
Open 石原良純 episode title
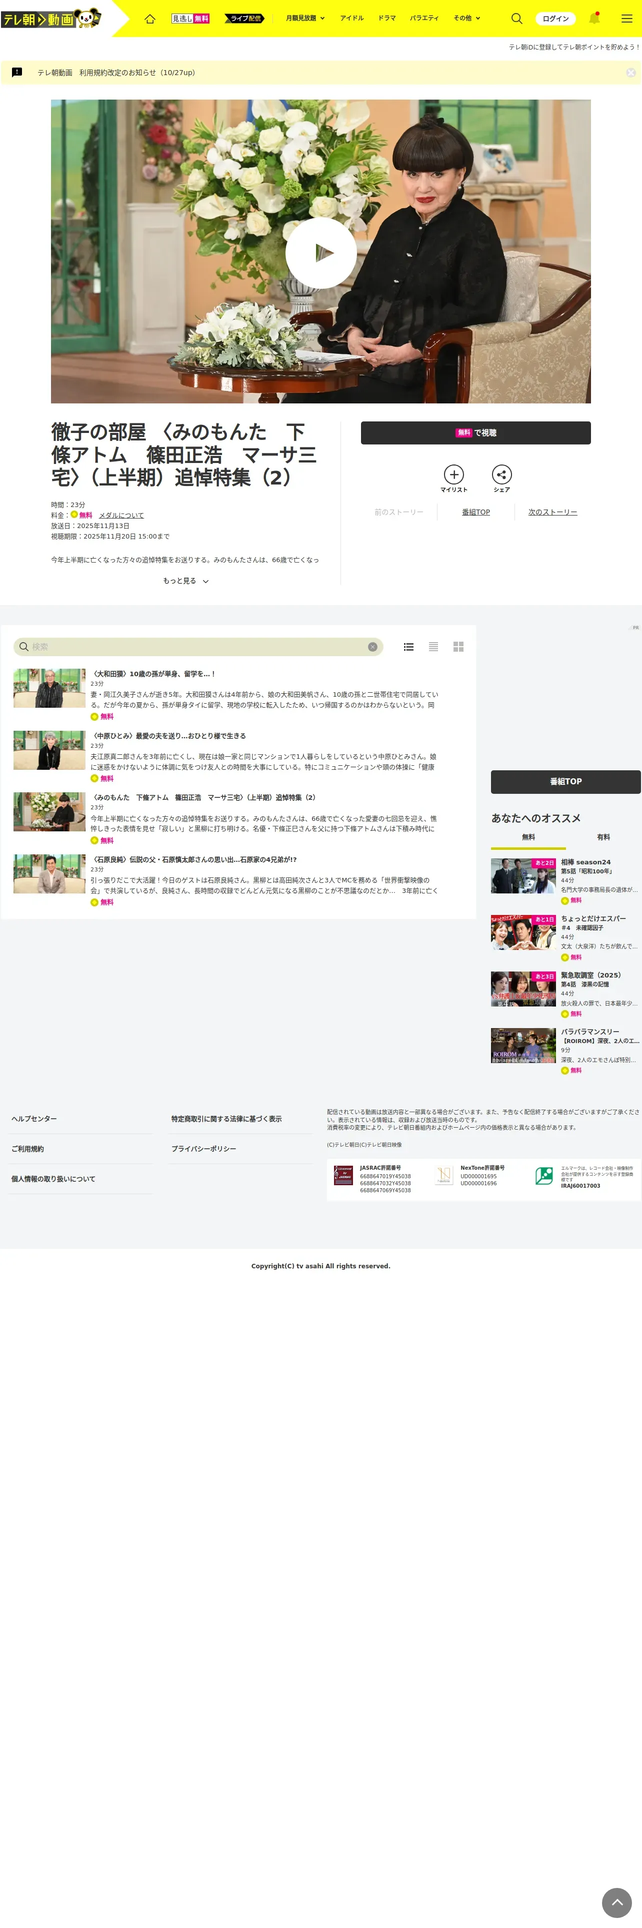click(193, 859)
